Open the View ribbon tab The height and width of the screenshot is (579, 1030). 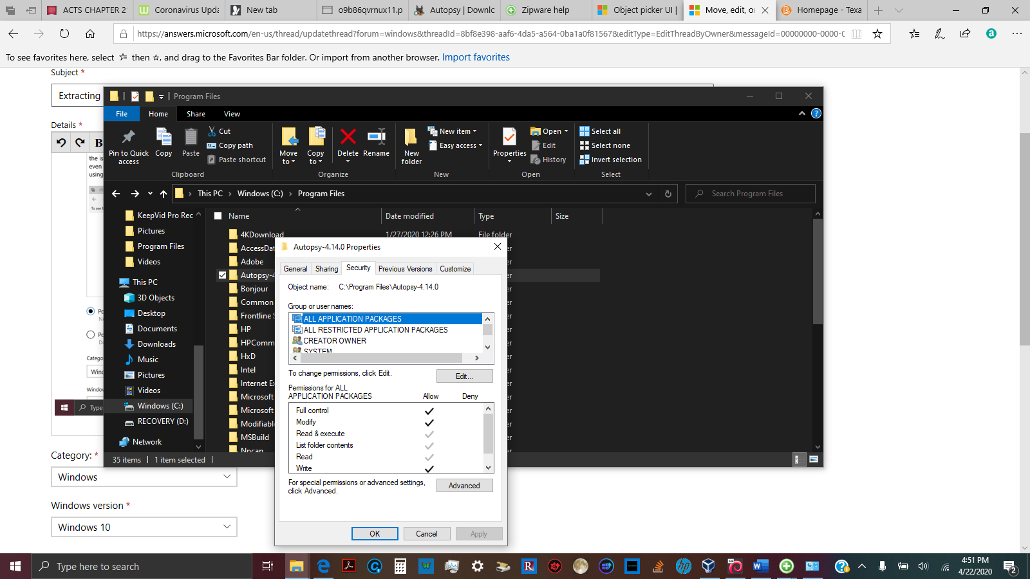(232, 114)
